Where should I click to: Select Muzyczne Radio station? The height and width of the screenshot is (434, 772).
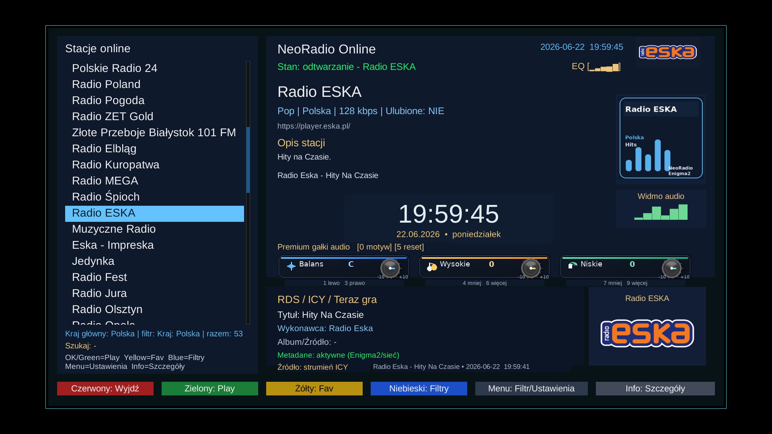154,229
